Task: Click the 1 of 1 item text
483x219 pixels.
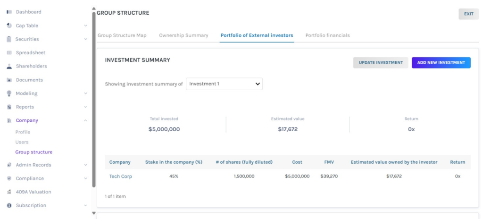Action: pos(115,196)
